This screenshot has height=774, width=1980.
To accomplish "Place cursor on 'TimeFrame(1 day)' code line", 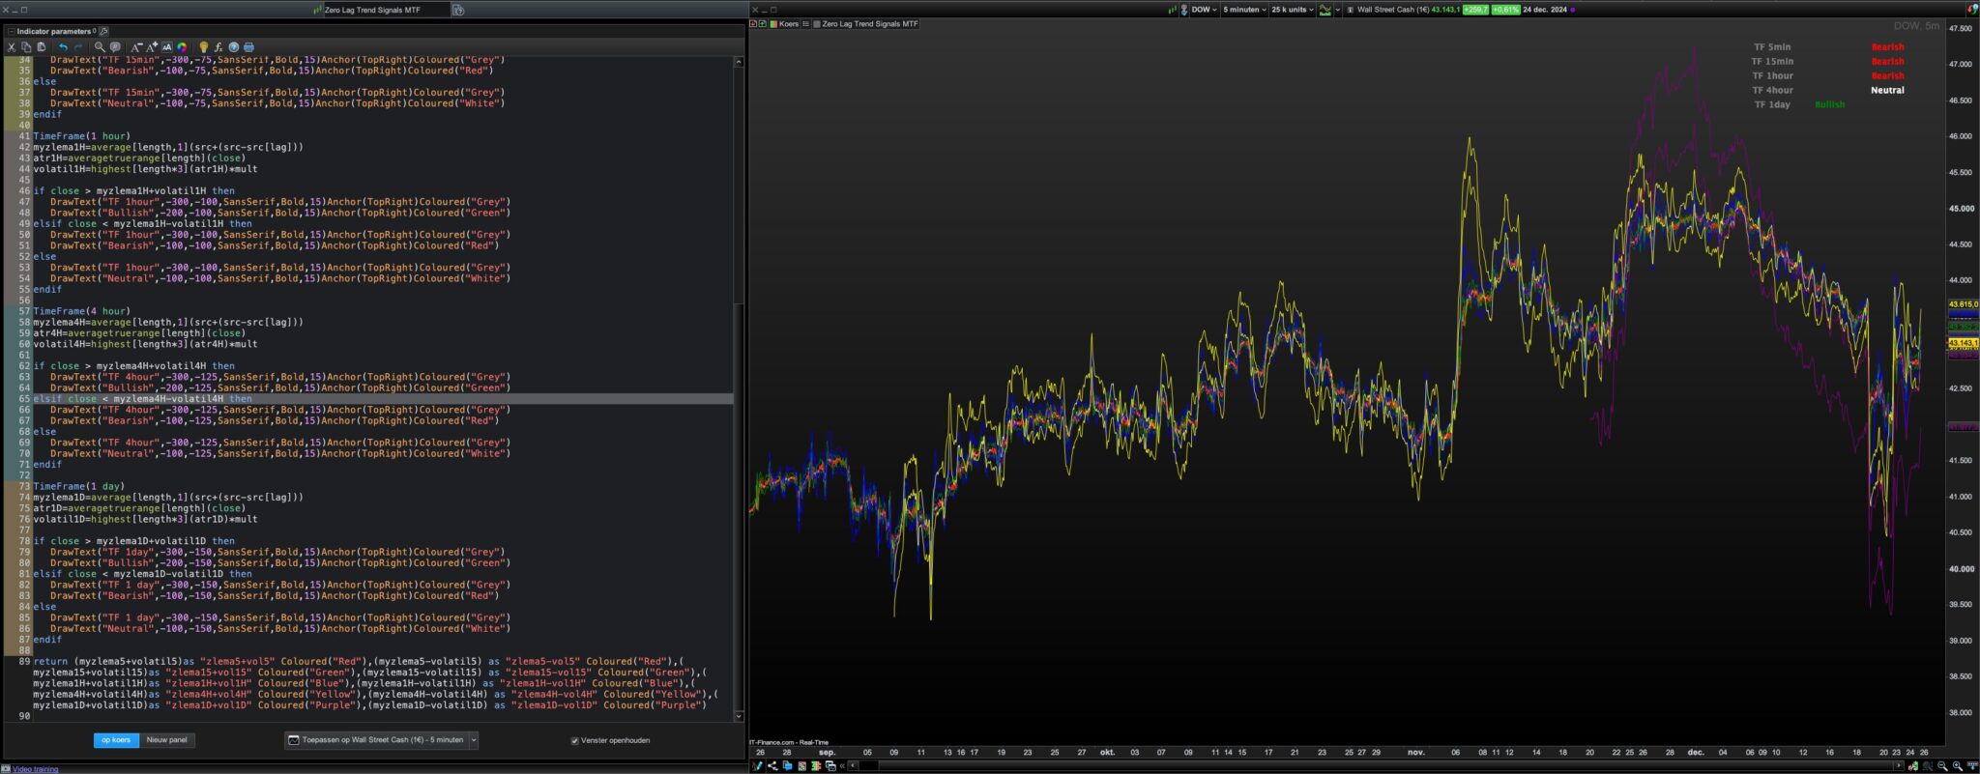I will pos(78,486).
